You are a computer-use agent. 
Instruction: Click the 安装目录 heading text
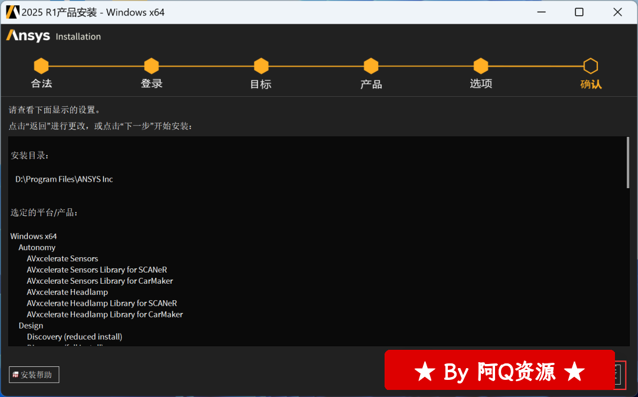(30, 156)
